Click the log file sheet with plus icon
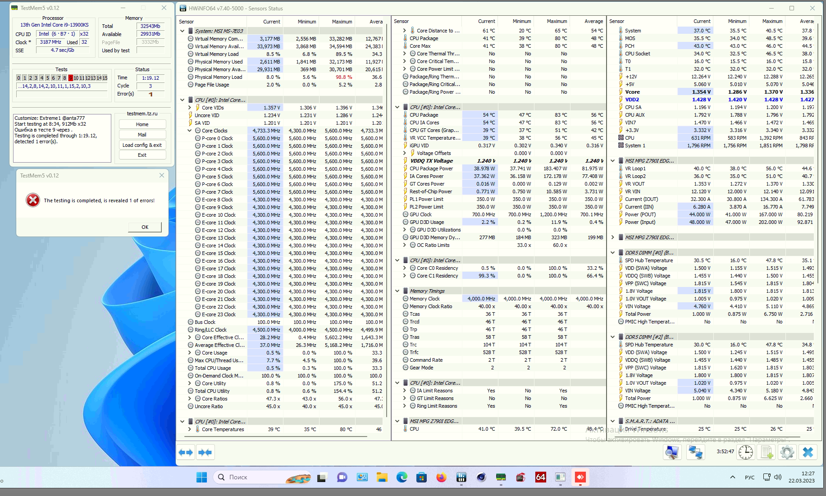Screen dimensions: 826x496 [767, 452]
